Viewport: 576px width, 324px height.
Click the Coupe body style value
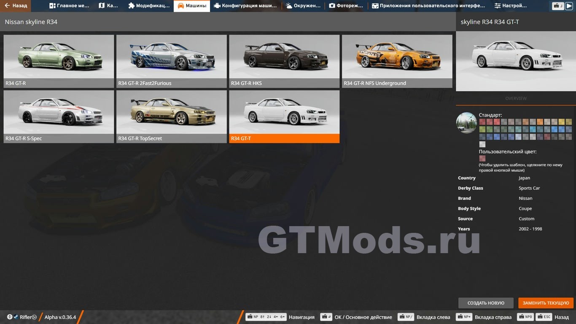525,208
